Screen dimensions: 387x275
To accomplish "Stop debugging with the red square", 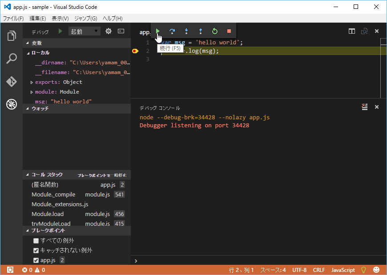I will (229, 31).
